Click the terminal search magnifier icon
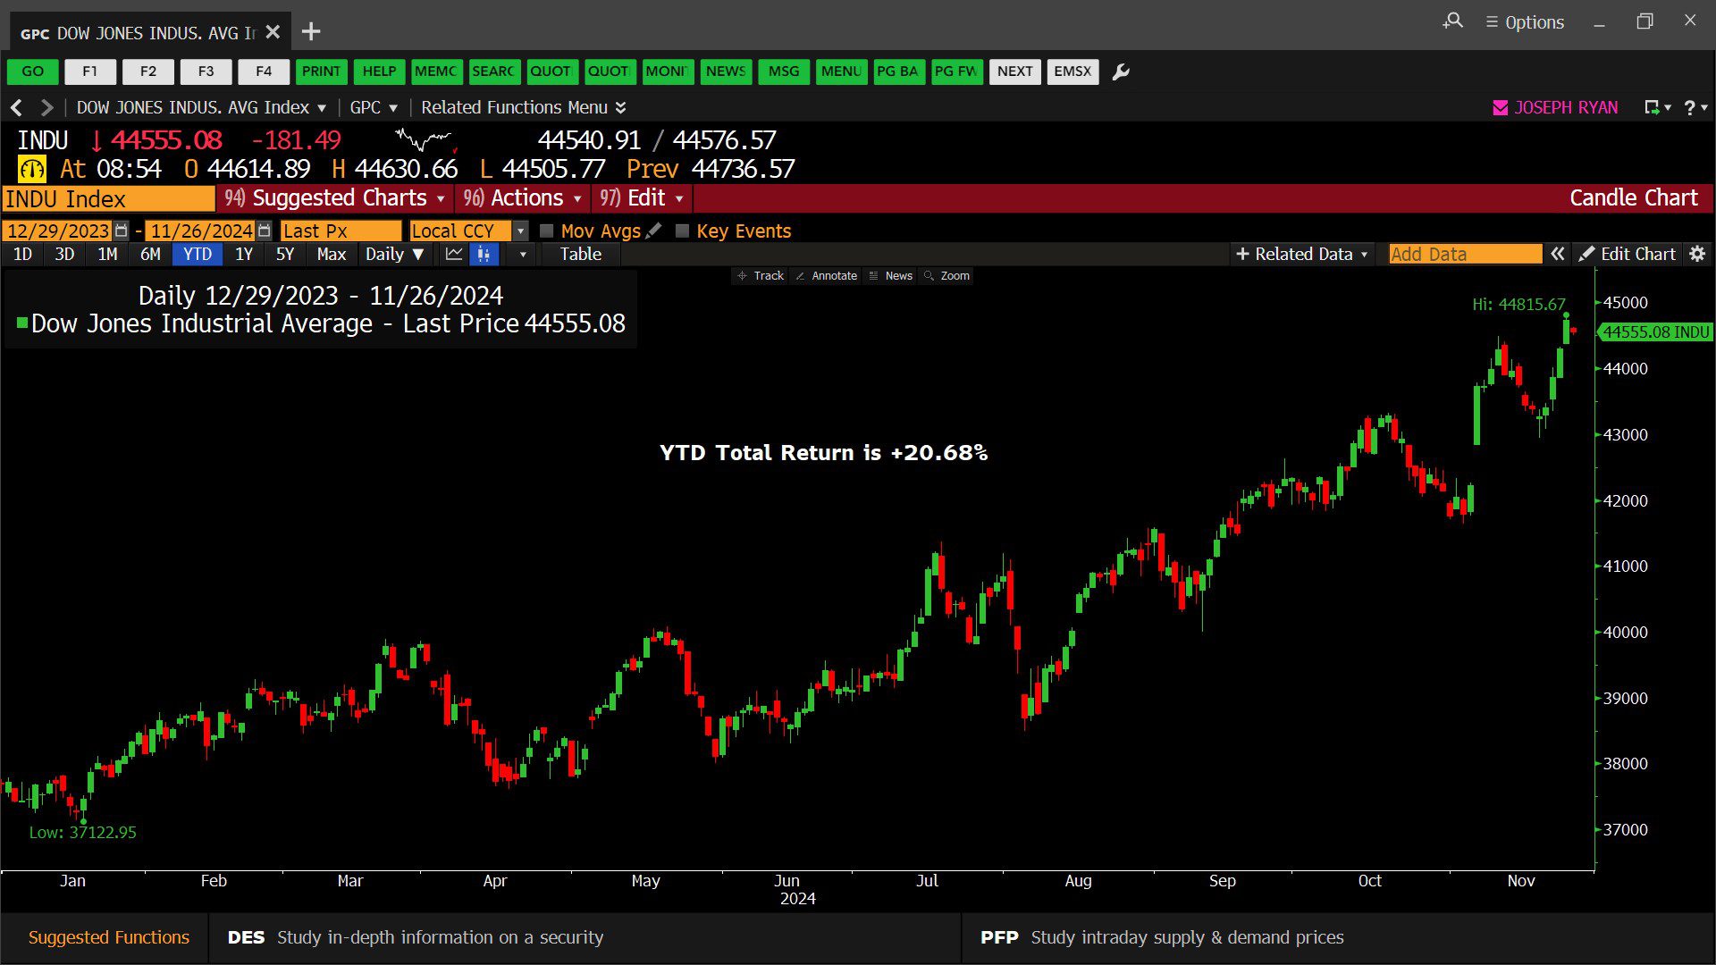 coord(1453,21)
